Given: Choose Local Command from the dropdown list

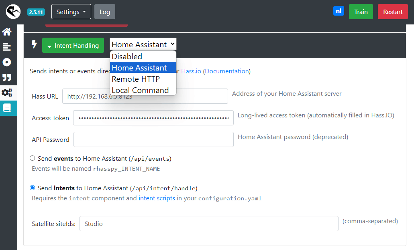Looking at the screenshot, I should pyautogui.click(x=143, y=90).
